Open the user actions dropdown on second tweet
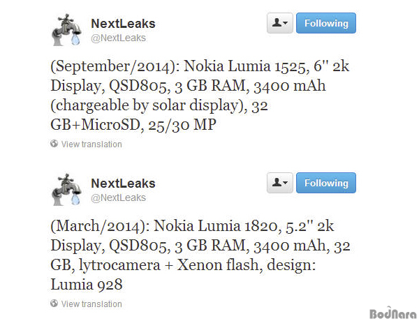The width and height of the screenshot is (419, 321). [x=280, y=183]
